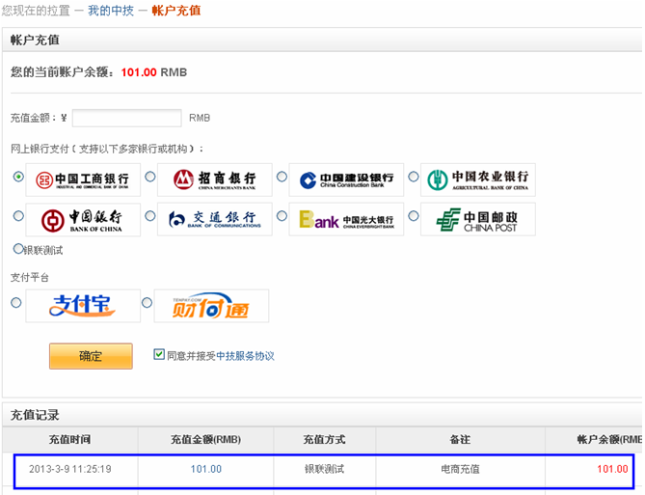Click the current balance 101.00 RMB value
This screenshot has height=495, width=645.
pos(154,72)
